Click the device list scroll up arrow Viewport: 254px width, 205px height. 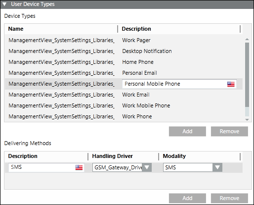click(247, 39)
